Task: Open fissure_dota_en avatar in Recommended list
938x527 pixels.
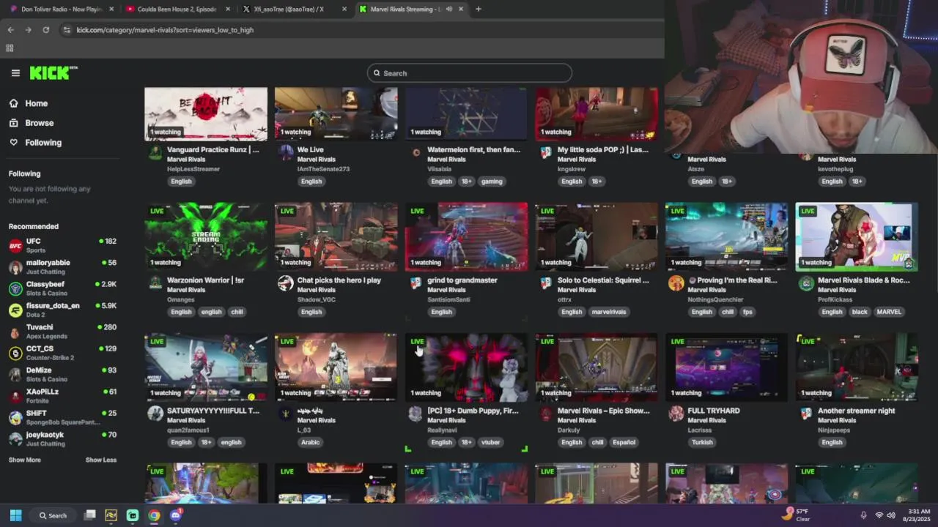Action: click(15, 310)
